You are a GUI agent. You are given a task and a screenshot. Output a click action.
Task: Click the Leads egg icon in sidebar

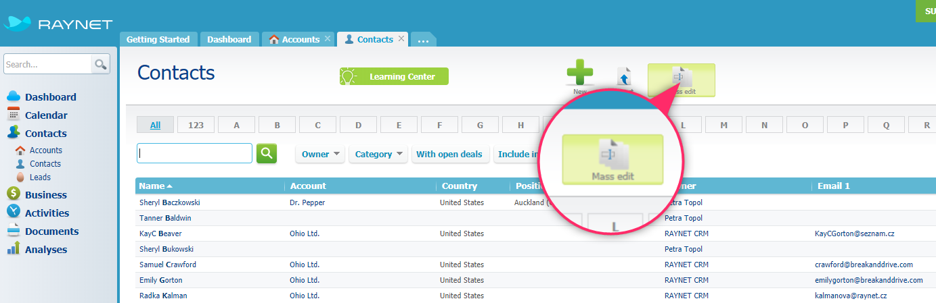(x=20, y=177)
